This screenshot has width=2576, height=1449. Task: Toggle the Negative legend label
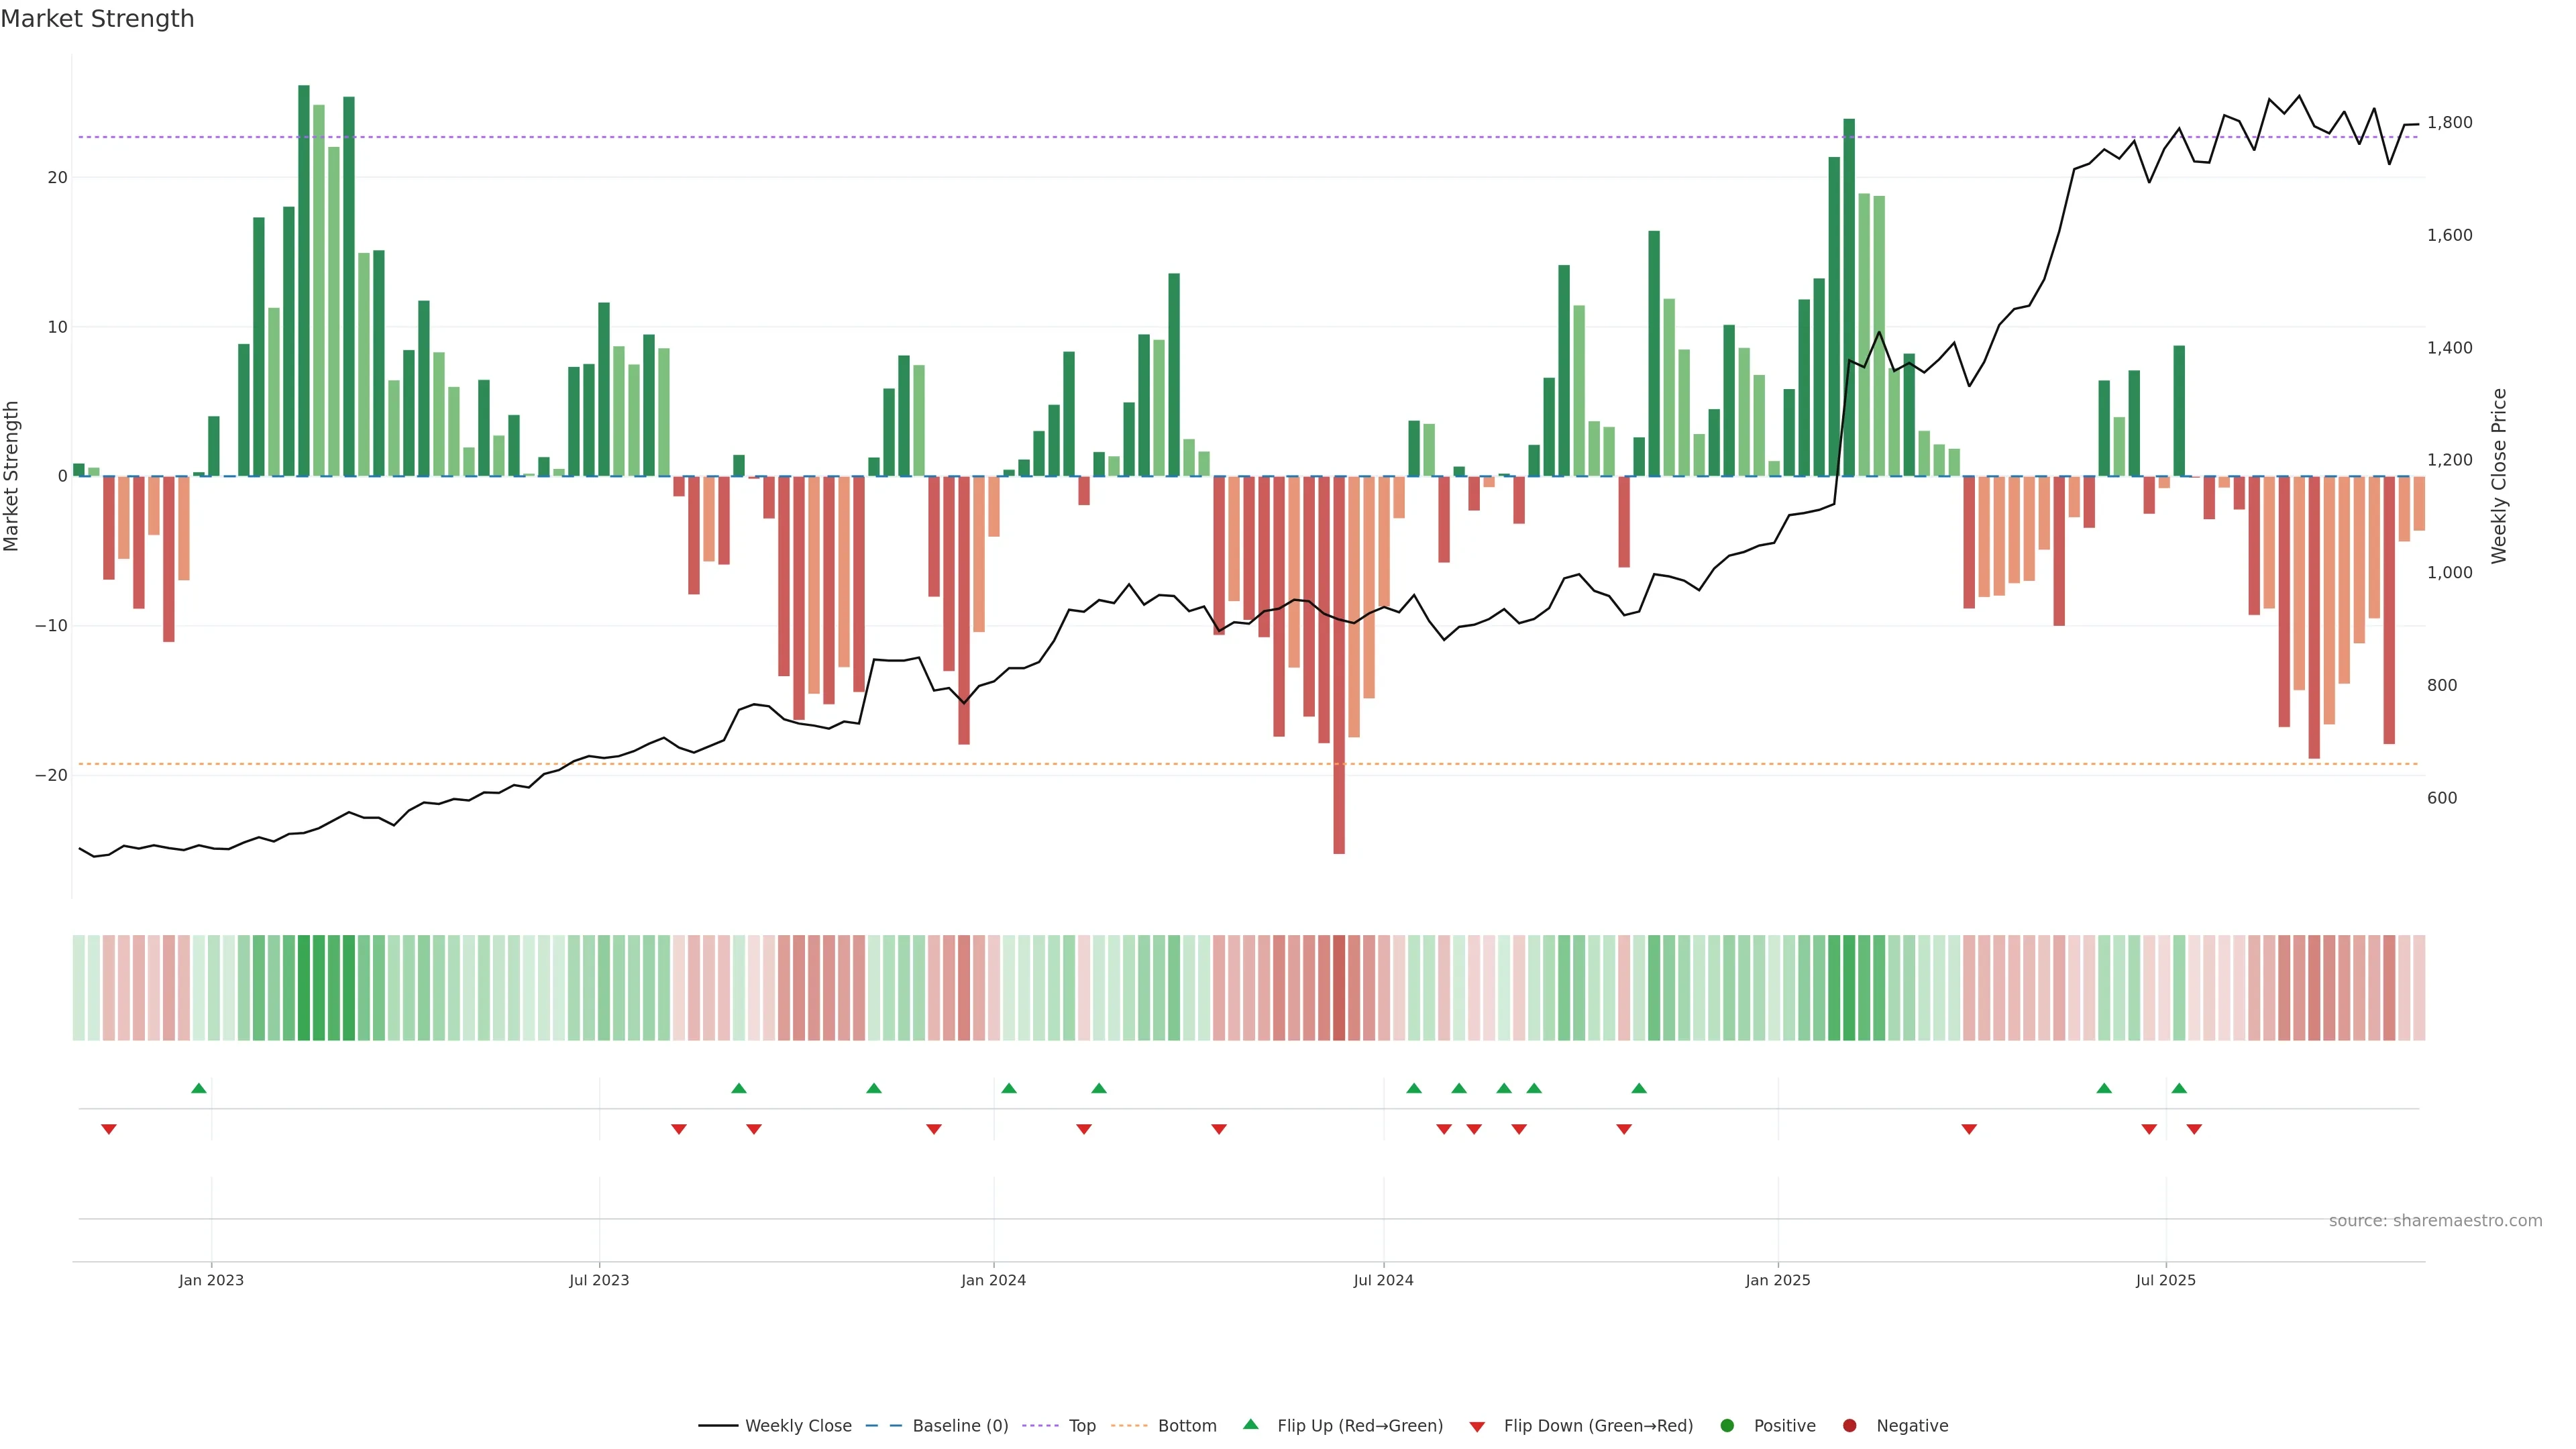[1912, 1426]
